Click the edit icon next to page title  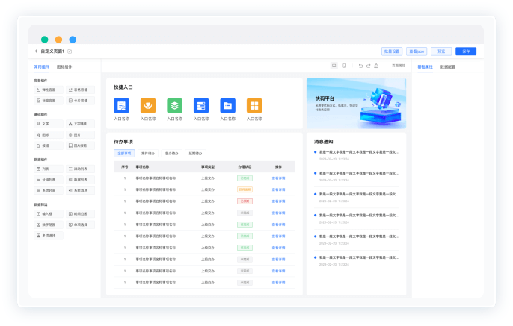[70, 51]
